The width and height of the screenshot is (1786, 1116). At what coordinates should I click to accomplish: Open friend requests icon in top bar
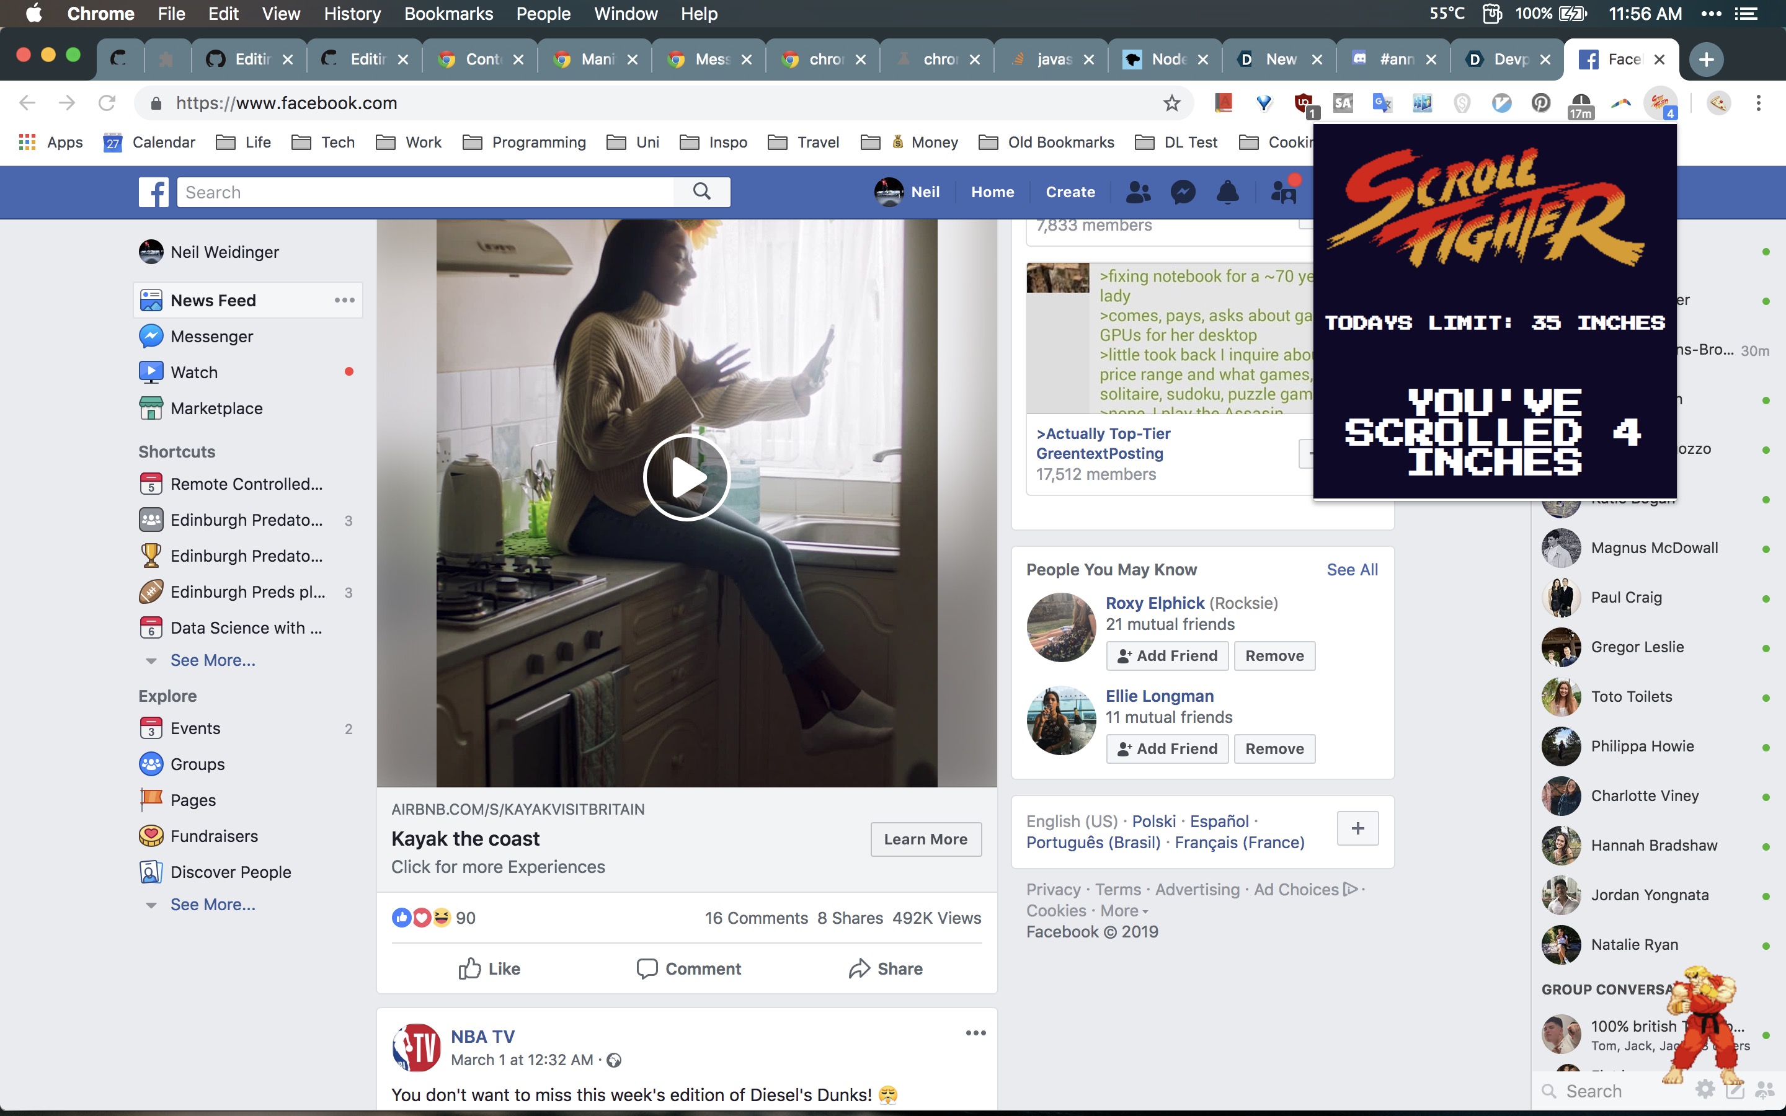[x=1138, y=193]
